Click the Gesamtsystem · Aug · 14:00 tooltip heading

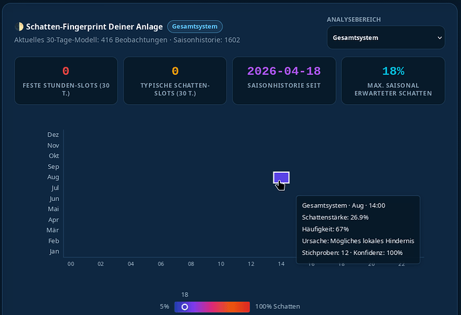pyautogui.click(x=343, y=206)
